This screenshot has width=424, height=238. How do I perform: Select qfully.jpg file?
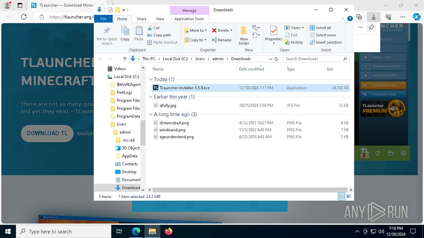coord(250,105)
